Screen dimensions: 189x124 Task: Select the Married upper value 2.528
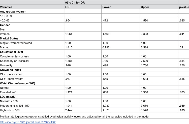pyautogui.click(x=144, y=47)
